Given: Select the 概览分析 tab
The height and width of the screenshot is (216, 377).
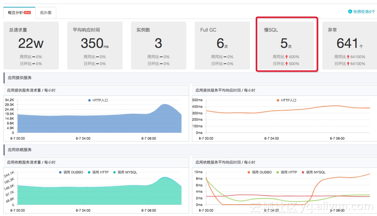Looking at the screenshot, I should [x=19, y=13].
